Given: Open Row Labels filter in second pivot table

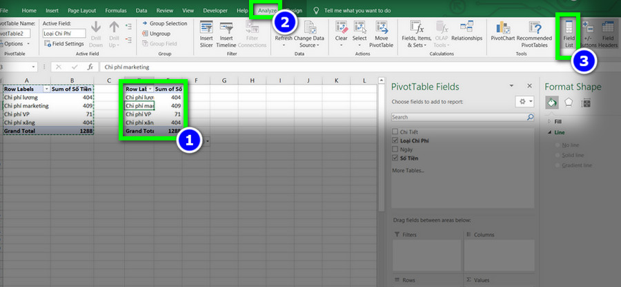Looking at the screenshot, I should click(x=150, y=89).
